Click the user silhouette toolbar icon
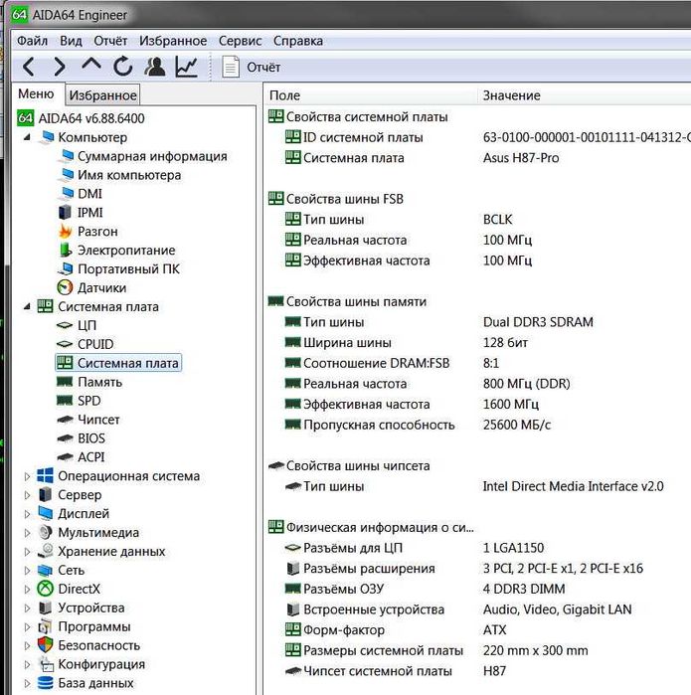This screenshot has width=691, height=695. 155,67
